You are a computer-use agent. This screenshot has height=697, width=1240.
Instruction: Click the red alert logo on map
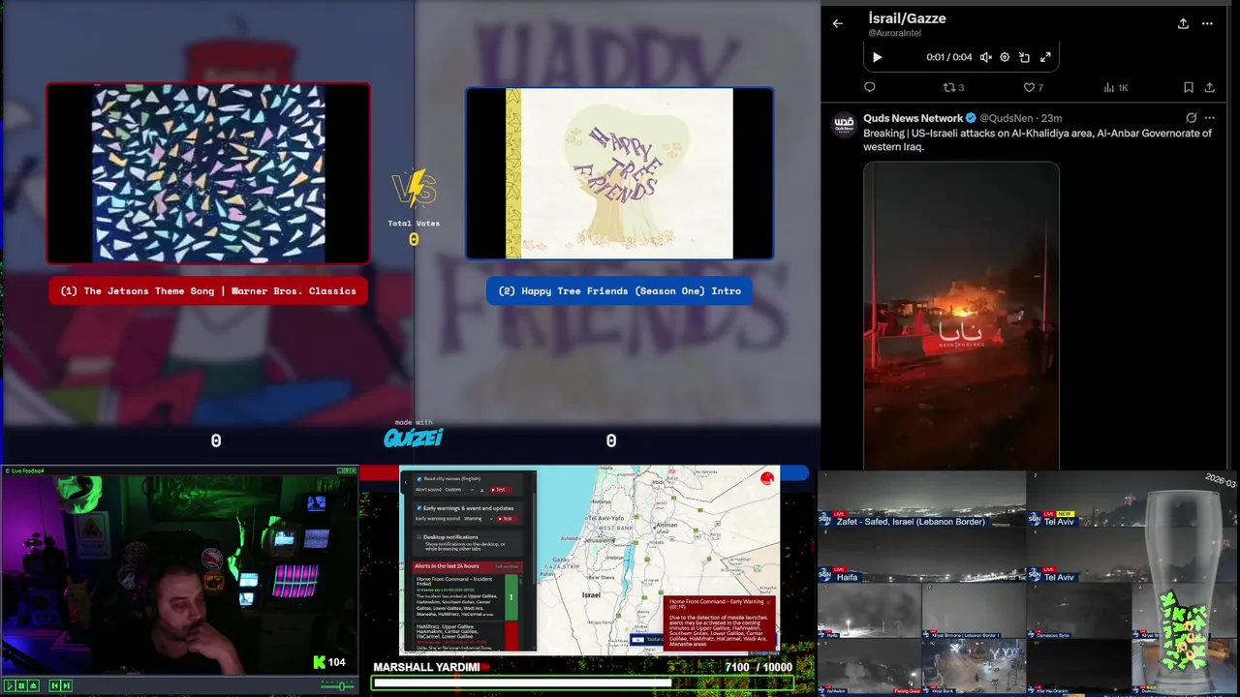coord(767,478)
